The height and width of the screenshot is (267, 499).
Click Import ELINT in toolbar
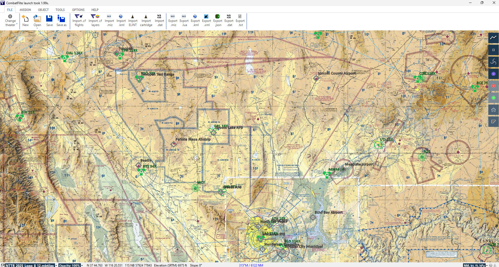pos(133,21)
